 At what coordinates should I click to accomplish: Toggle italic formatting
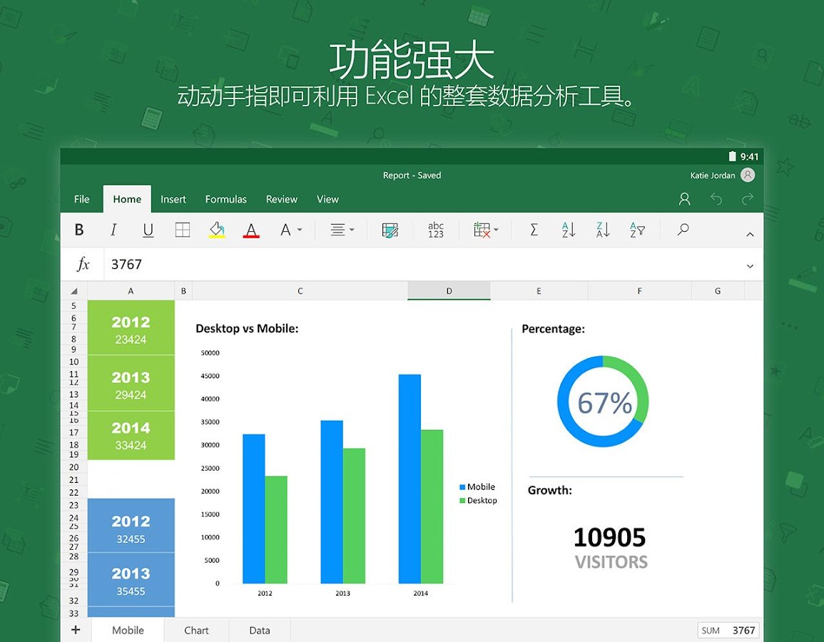[113, 229]
